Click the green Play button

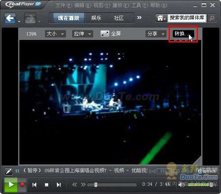click(x=11, y=185)
